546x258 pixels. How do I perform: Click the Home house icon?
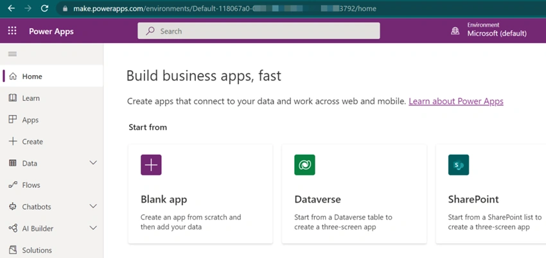click(x=13, y=76)
